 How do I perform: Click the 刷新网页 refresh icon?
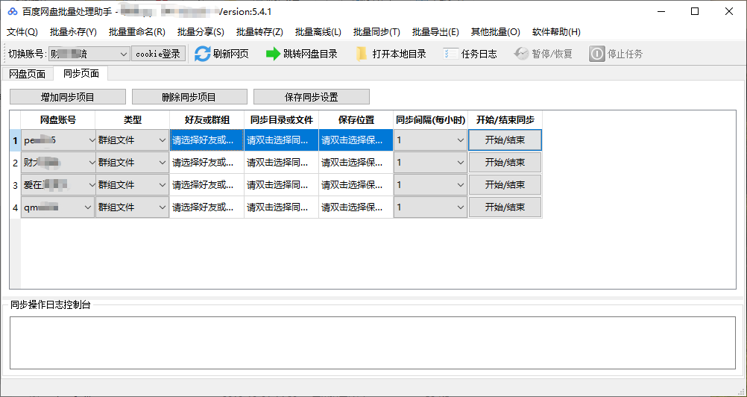(202, 54)
